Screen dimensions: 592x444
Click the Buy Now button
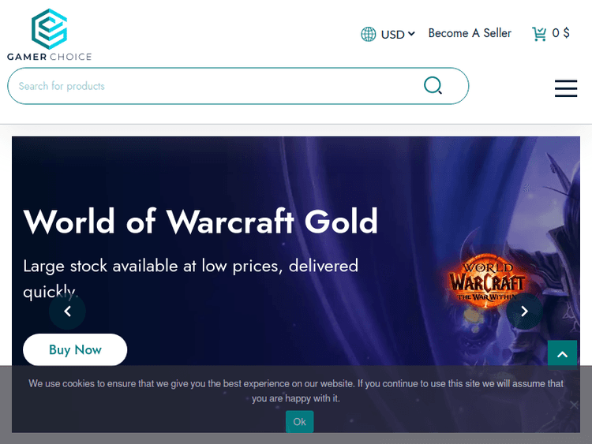click(75, 349)
